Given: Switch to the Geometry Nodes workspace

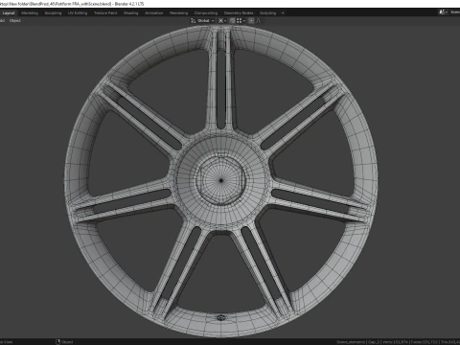Looking at the screenshot, I should (239, 13).
